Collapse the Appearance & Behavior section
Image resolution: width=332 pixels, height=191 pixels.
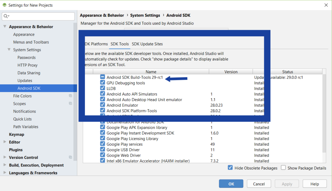click(x=5, y=27)
